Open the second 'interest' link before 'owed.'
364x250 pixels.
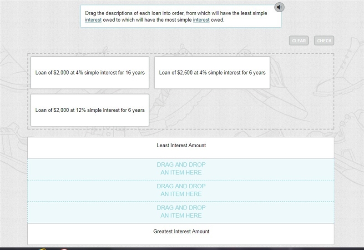[201, 20]
